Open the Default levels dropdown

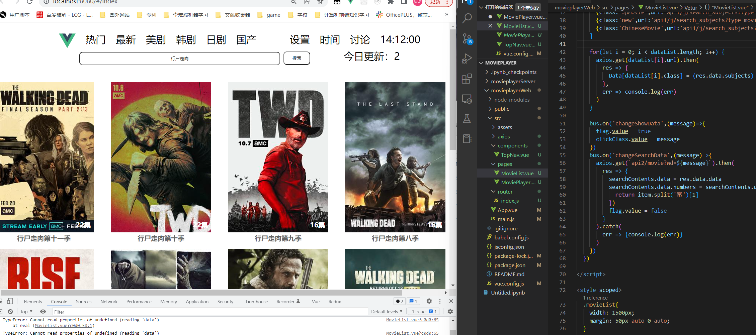387,312
